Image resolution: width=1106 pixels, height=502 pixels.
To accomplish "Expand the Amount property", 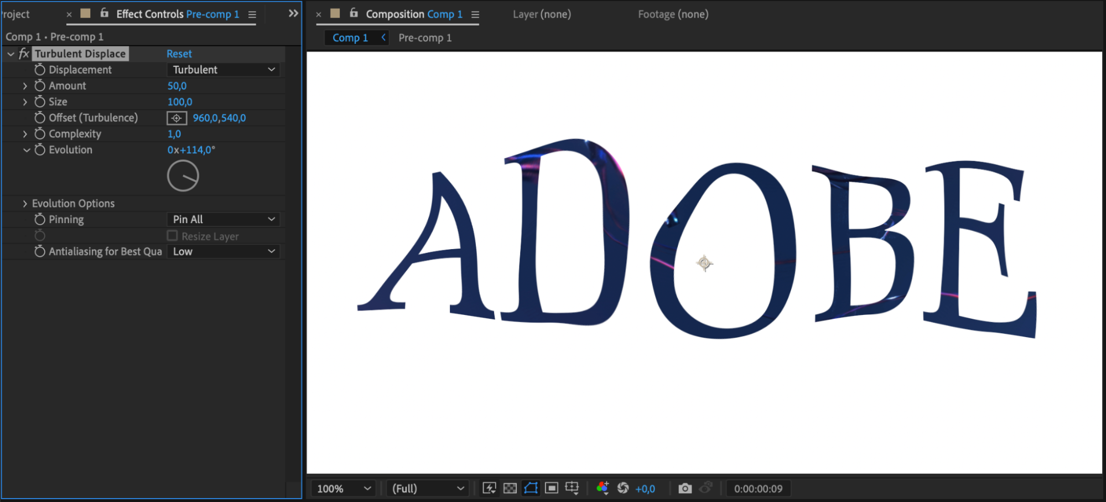I will point(25,86).
